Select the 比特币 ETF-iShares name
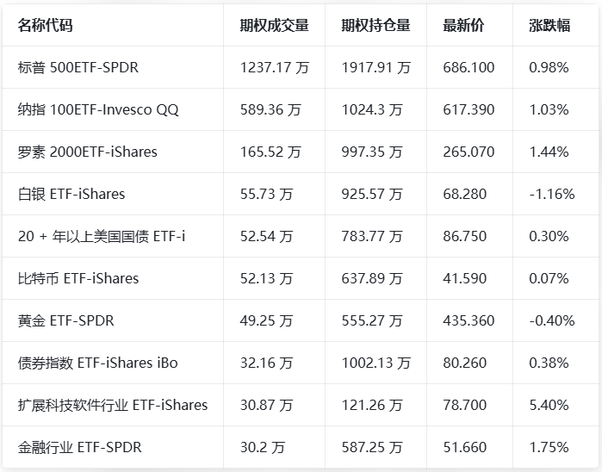Screen dimensions: 602x472 coord(78,278)
